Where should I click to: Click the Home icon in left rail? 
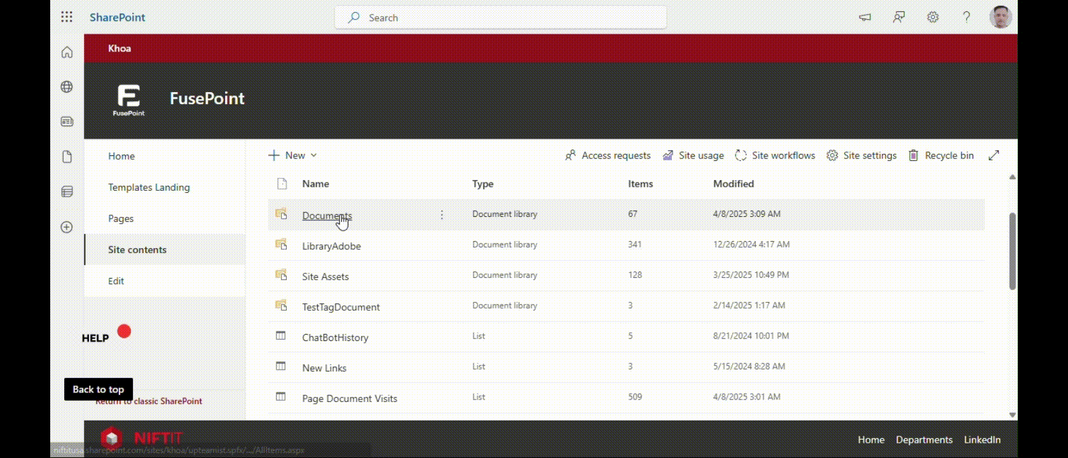(x=67, y=53)
